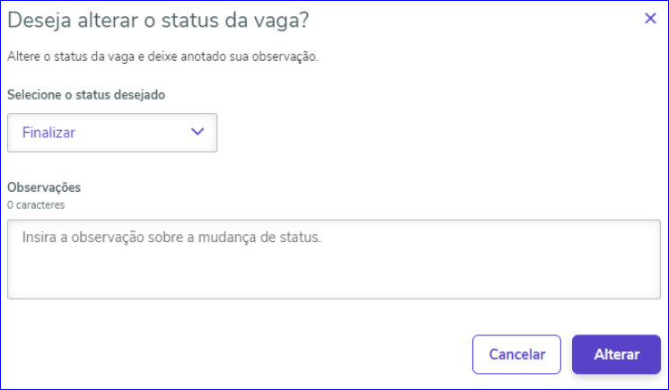Click placeholder 'Insira a observação sobre a mudança'
Viewport: 669px width, 390px height.
tap(172, 238)
